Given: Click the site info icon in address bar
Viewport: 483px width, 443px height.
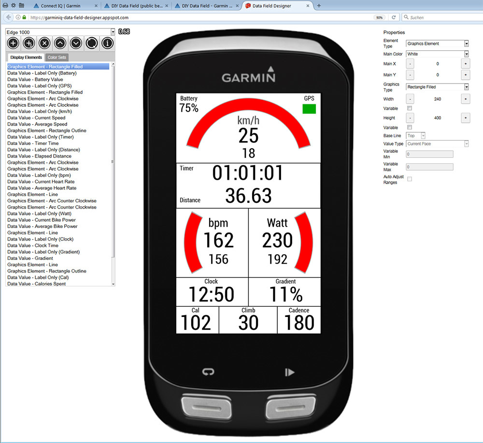Looking at the screenshot, I should click(x=18, y=17).
